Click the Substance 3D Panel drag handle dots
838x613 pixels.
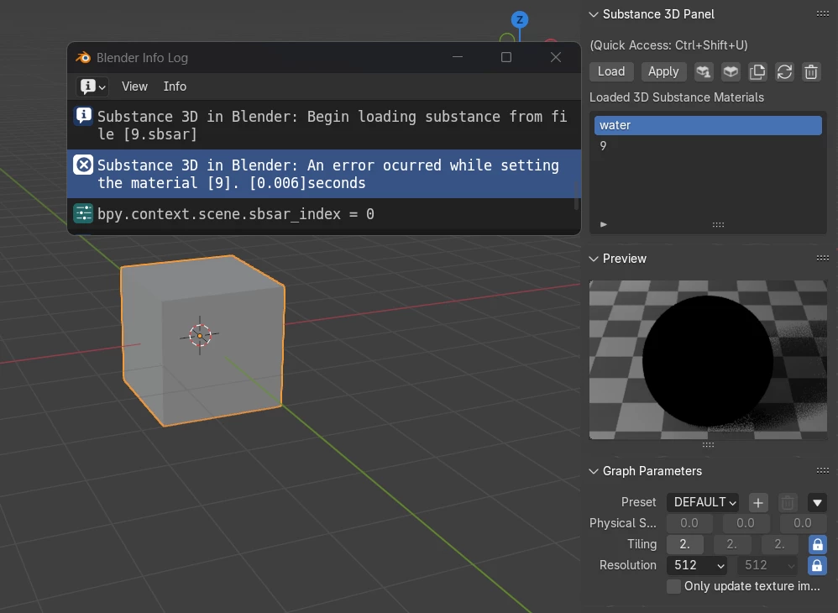tap(823, 14)
